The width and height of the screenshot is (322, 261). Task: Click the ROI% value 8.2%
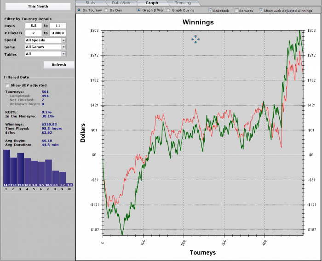click(46, 112)
